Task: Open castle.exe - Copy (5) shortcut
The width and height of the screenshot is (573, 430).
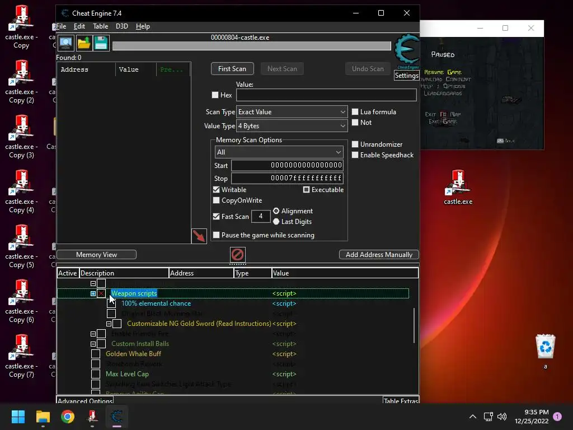Action: point(21,247)
